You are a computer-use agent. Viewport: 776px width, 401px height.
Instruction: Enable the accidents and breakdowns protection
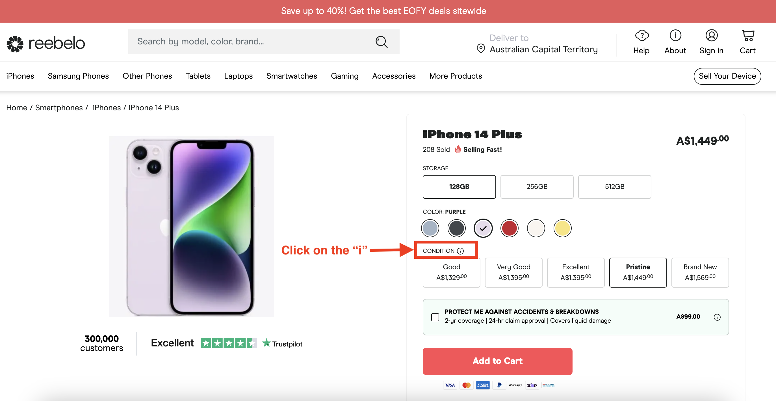435,317
